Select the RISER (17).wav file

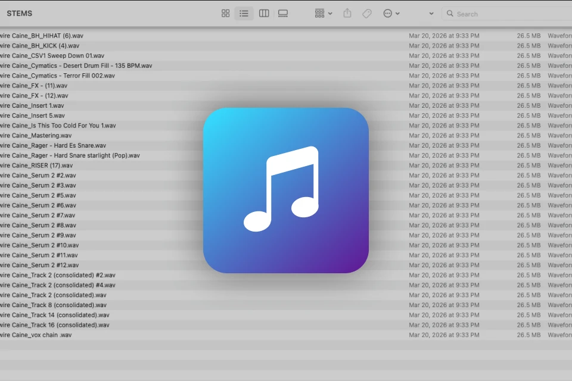click(x=36, y=165)
